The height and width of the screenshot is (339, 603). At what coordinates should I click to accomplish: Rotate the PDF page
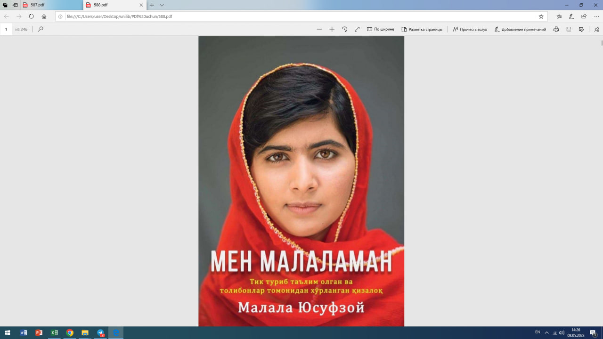344,29
